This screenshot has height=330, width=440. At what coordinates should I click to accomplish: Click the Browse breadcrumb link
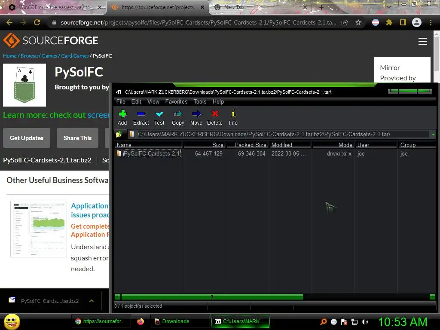coord(29,56)
